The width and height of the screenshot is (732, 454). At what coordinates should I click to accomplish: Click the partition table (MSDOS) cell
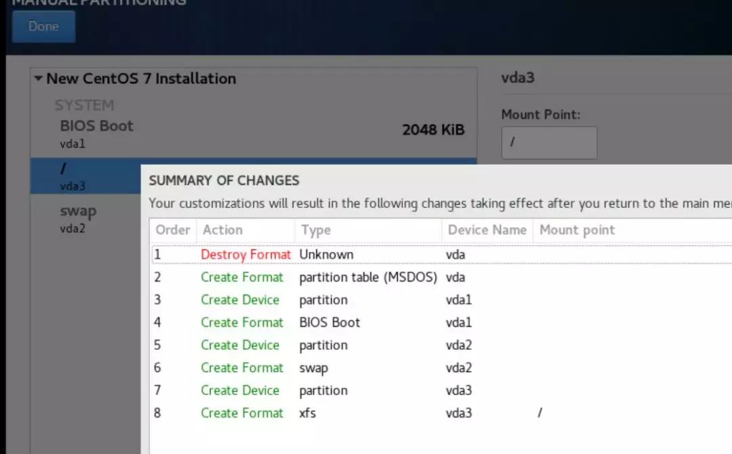point(368,277)
